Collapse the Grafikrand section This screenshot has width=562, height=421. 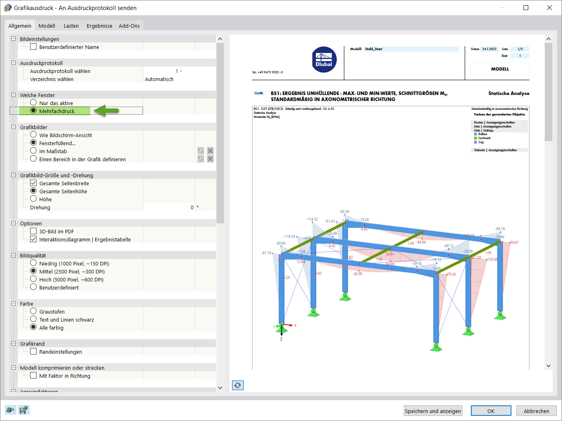[13, 344]
